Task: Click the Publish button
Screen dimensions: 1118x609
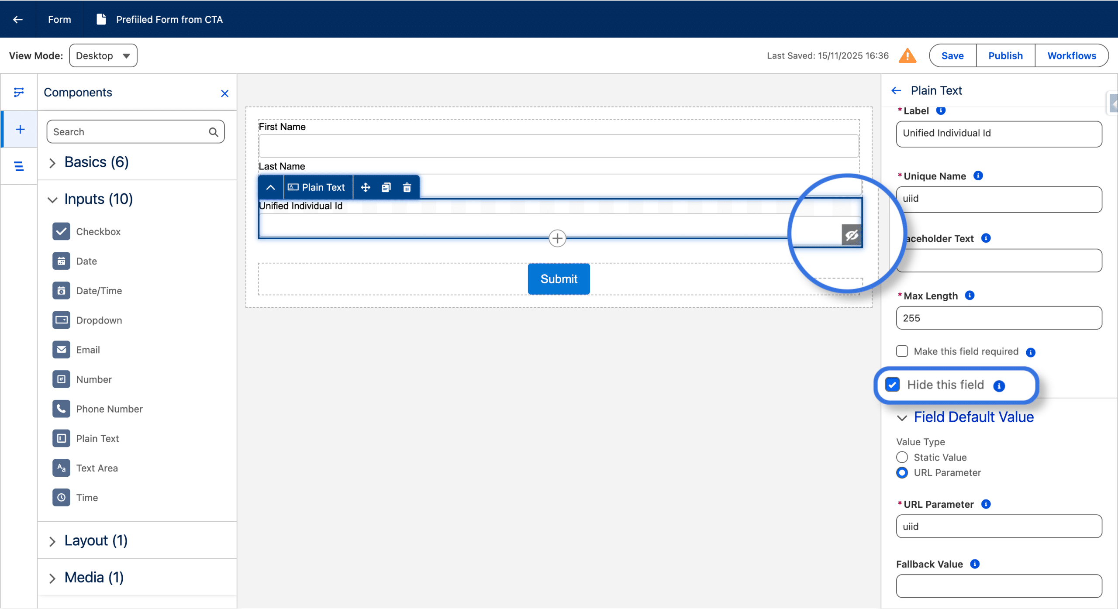Action: [x=1005, y=55]
